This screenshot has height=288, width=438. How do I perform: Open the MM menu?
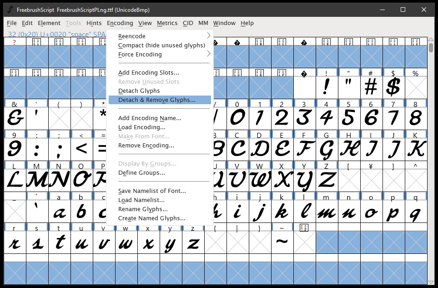click(x=203, y=23)
